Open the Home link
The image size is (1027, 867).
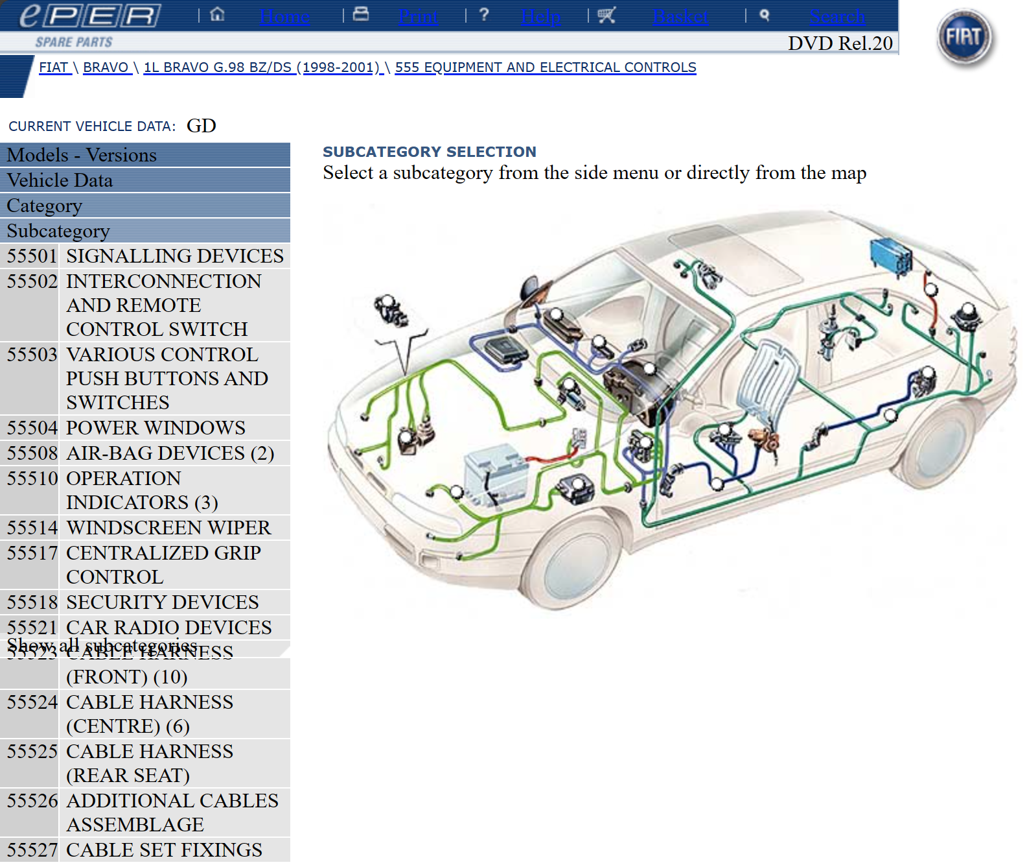click(x=284, y=16)
